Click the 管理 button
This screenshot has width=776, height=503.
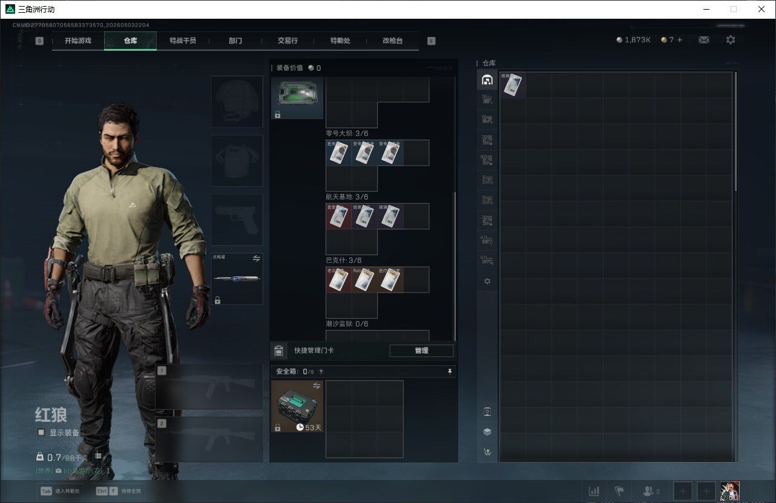click(421, 351)
